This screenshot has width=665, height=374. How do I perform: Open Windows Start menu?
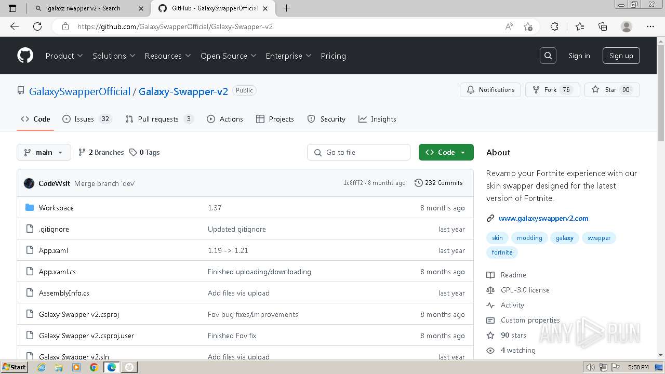pyautogui.click(x=15, y=367)
